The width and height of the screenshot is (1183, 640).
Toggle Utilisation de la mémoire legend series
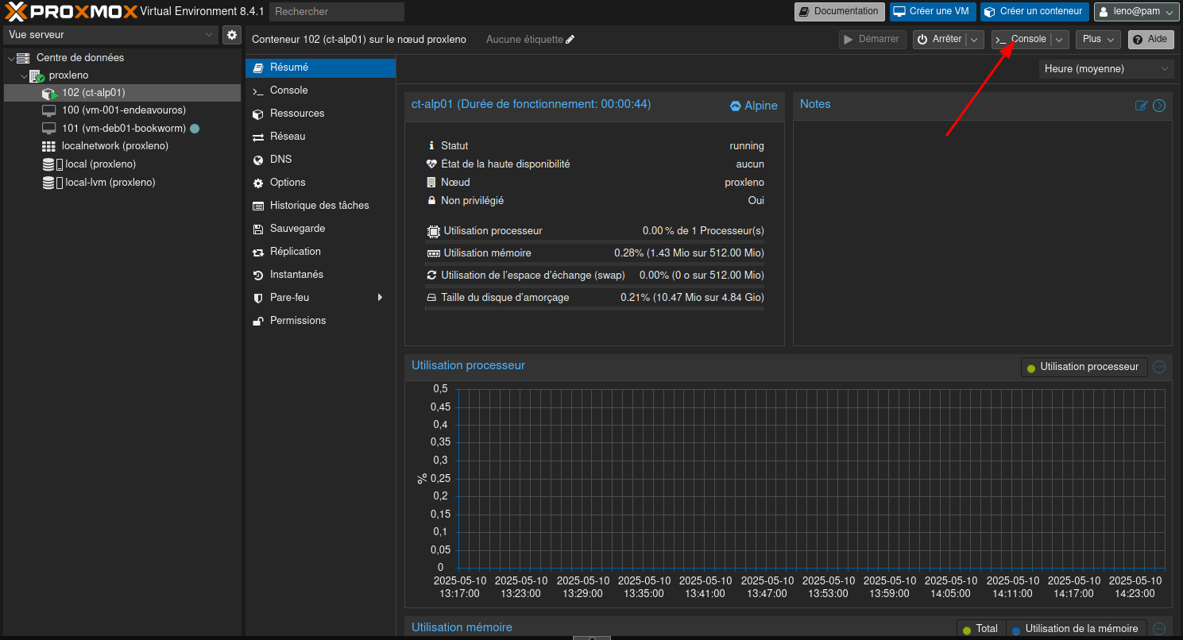point(1076,629)
